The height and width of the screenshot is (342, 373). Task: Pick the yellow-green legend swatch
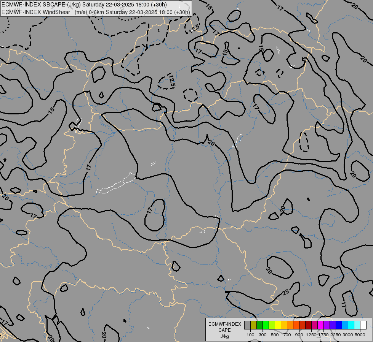272,325
